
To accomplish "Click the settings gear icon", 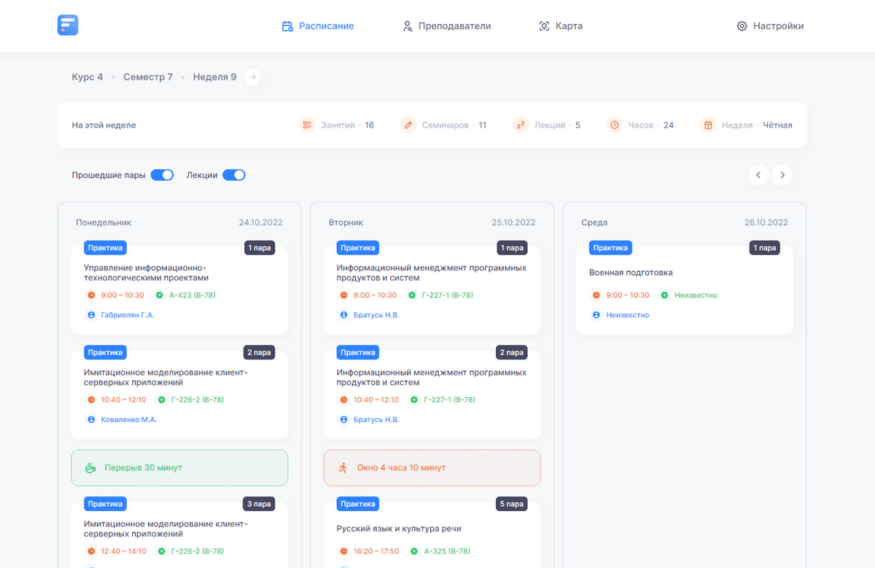I will pos(742,26).
